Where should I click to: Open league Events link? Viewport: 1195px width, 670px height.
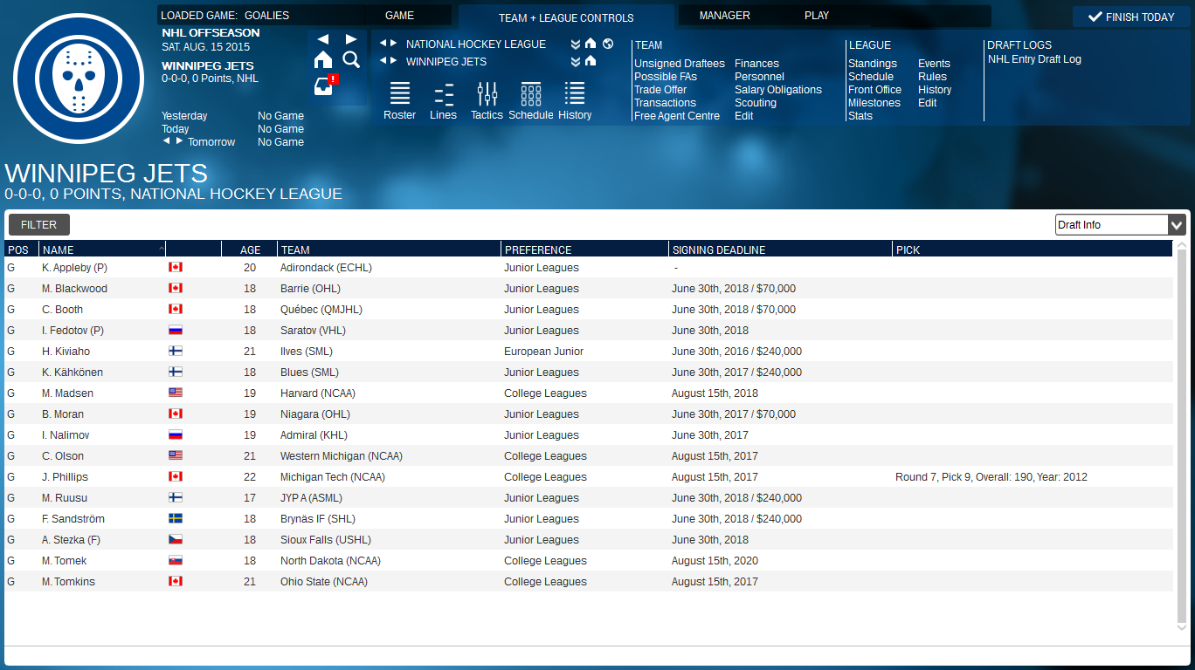(934, 64)
